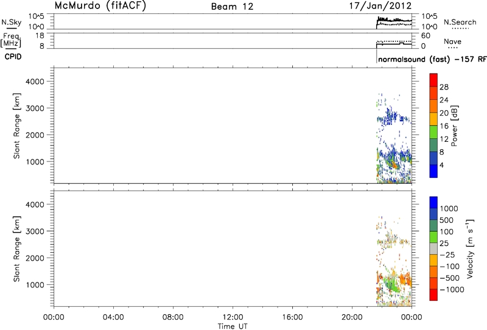Click the McMurdo (fitACF) title text
Image resolution: width=487 pixels, height=330 pixels.
pyautogui.click(x=100, y=6)
